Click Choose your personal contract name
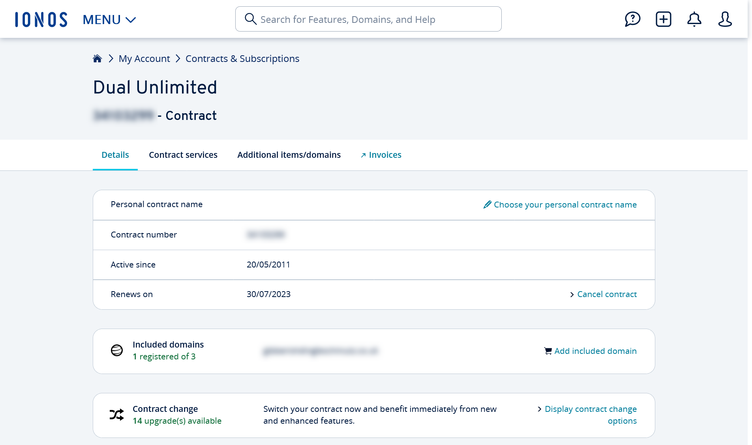Screen dimensions: 752x445 click(x=565, y=204)
